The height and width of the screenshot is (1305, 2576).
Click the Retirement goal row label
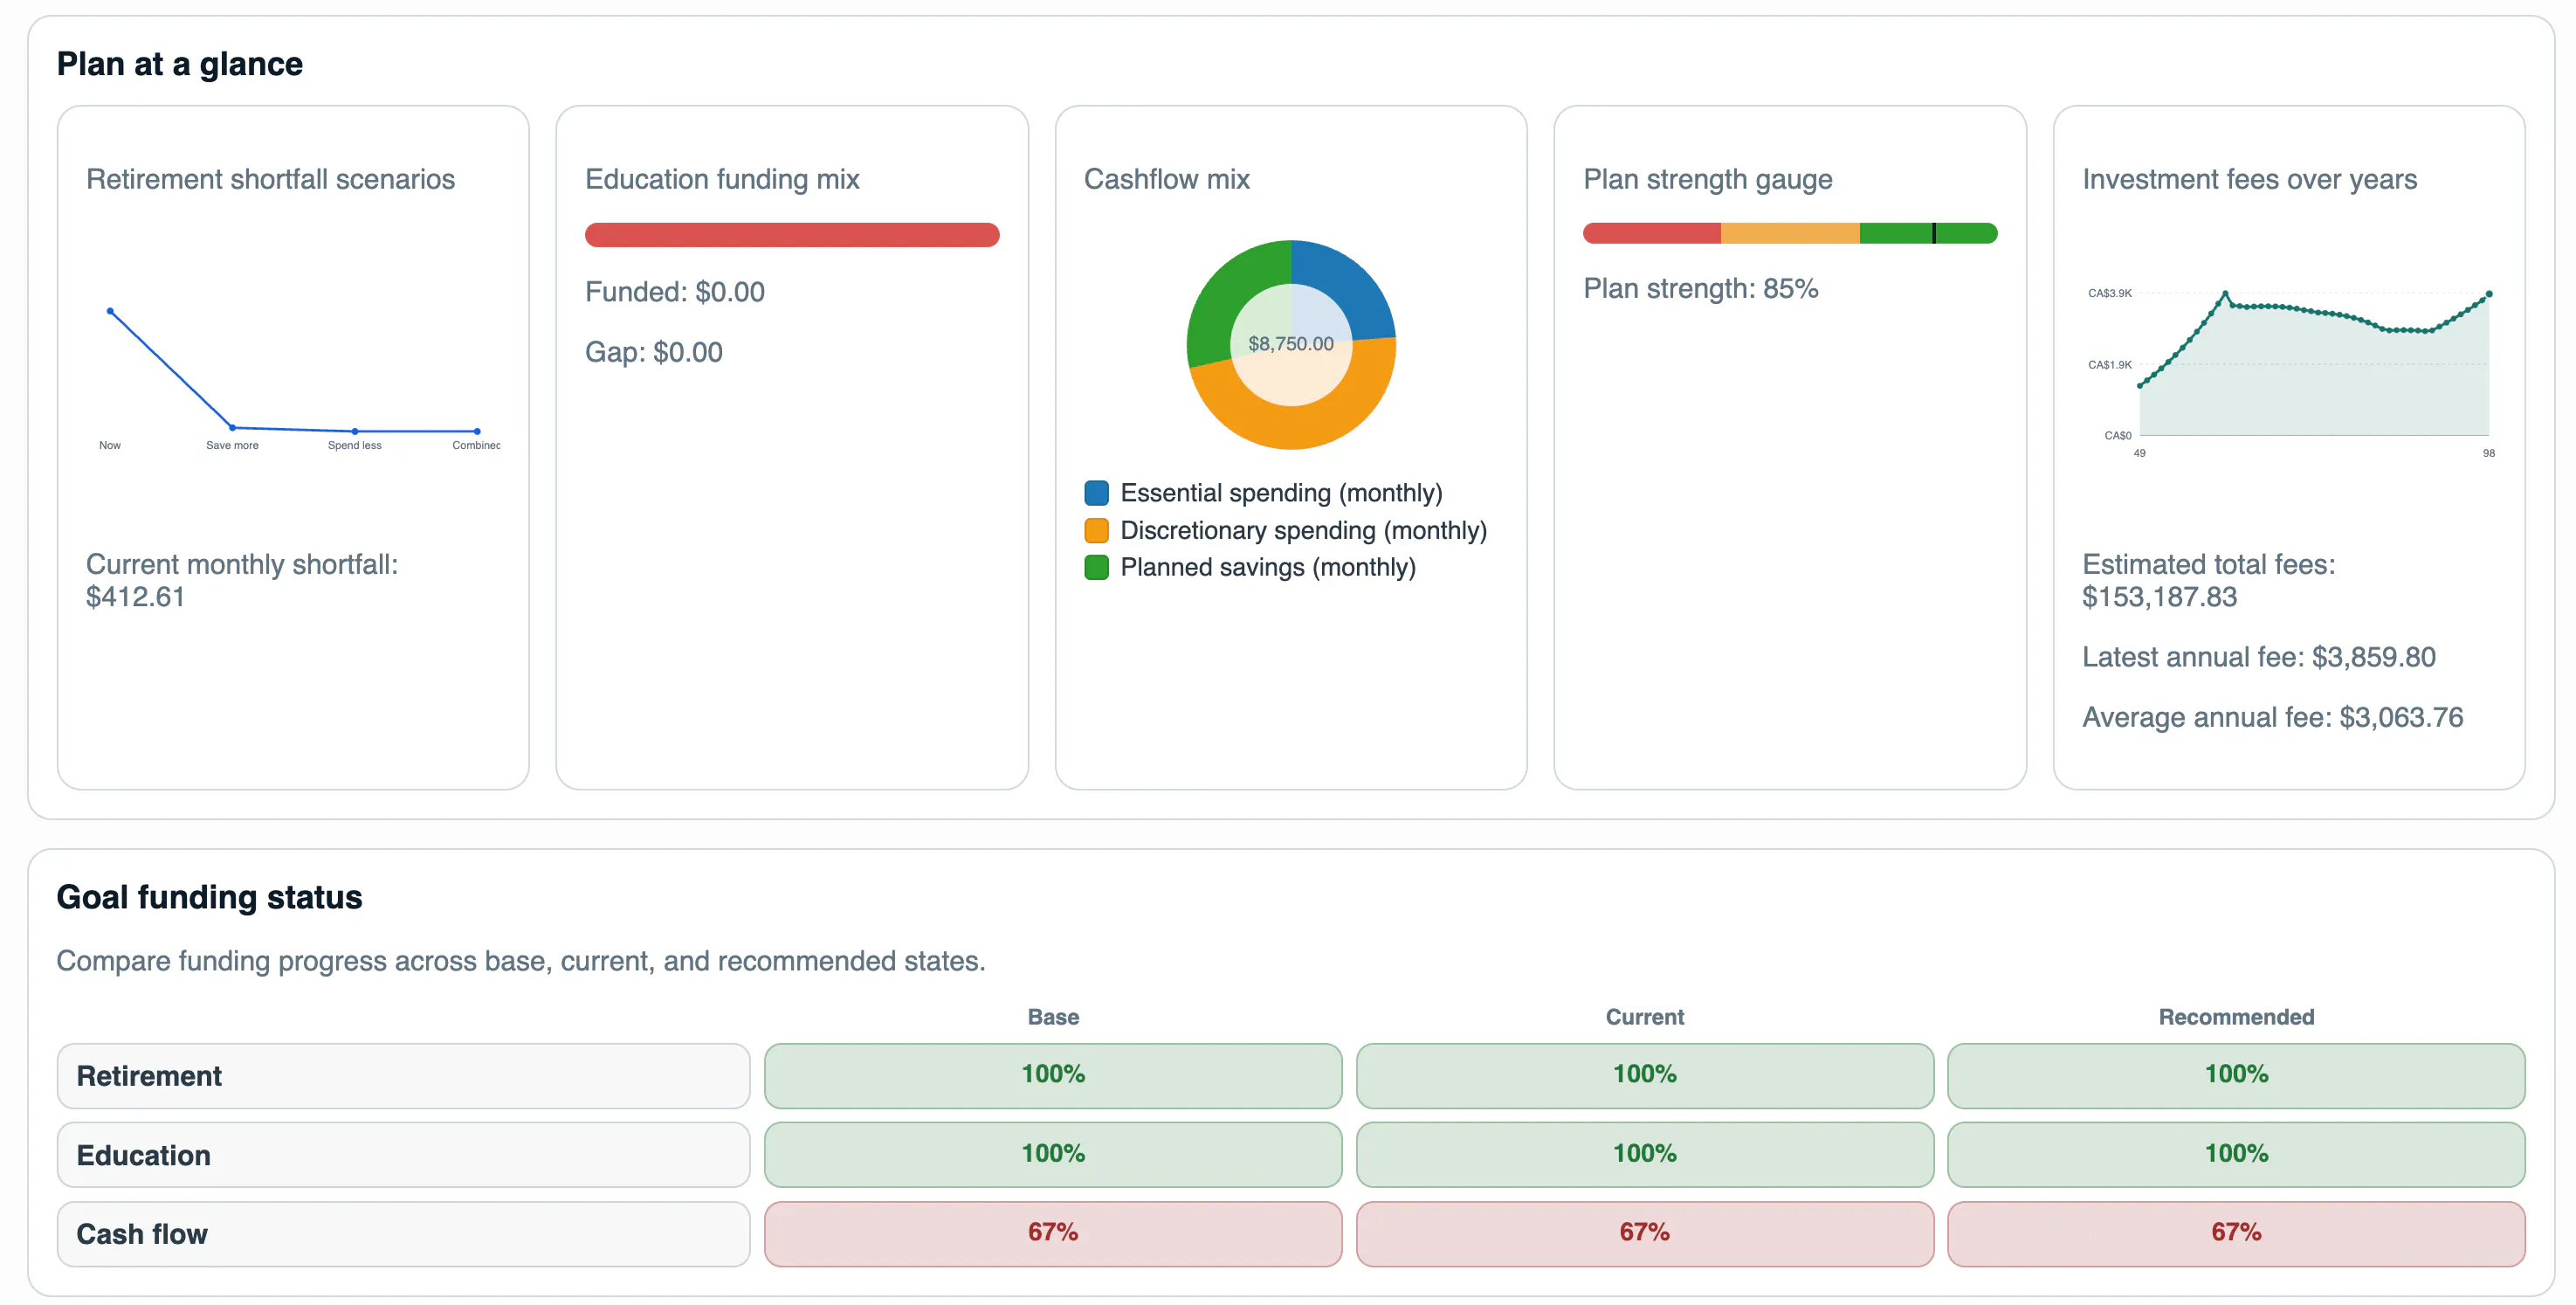(403, 1076)
